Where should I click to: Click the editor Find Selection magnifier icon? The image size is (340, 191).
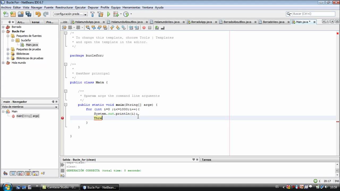pos(88,28)
